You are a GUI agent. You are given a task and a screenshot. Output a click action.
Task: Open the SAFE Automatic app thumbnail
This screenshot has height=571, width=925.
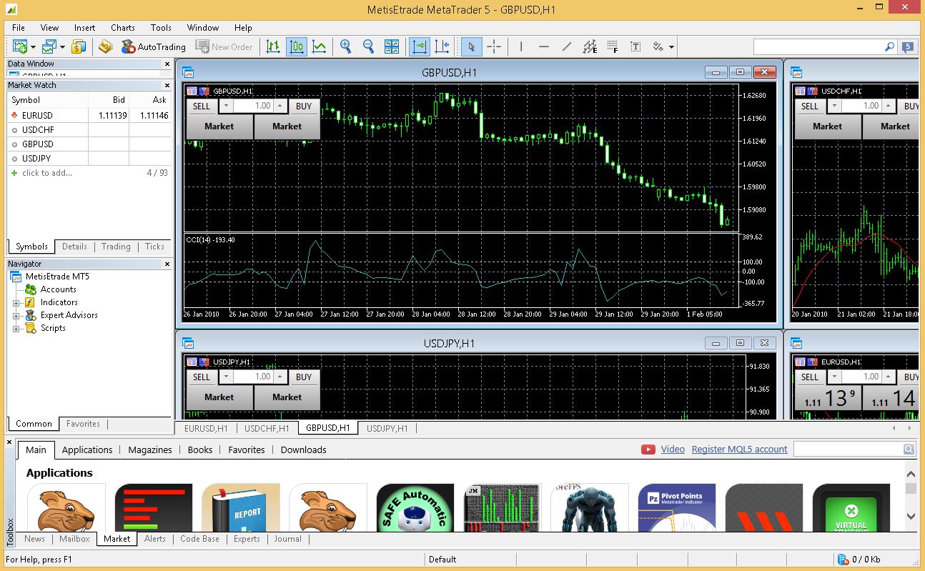point(415,507)
